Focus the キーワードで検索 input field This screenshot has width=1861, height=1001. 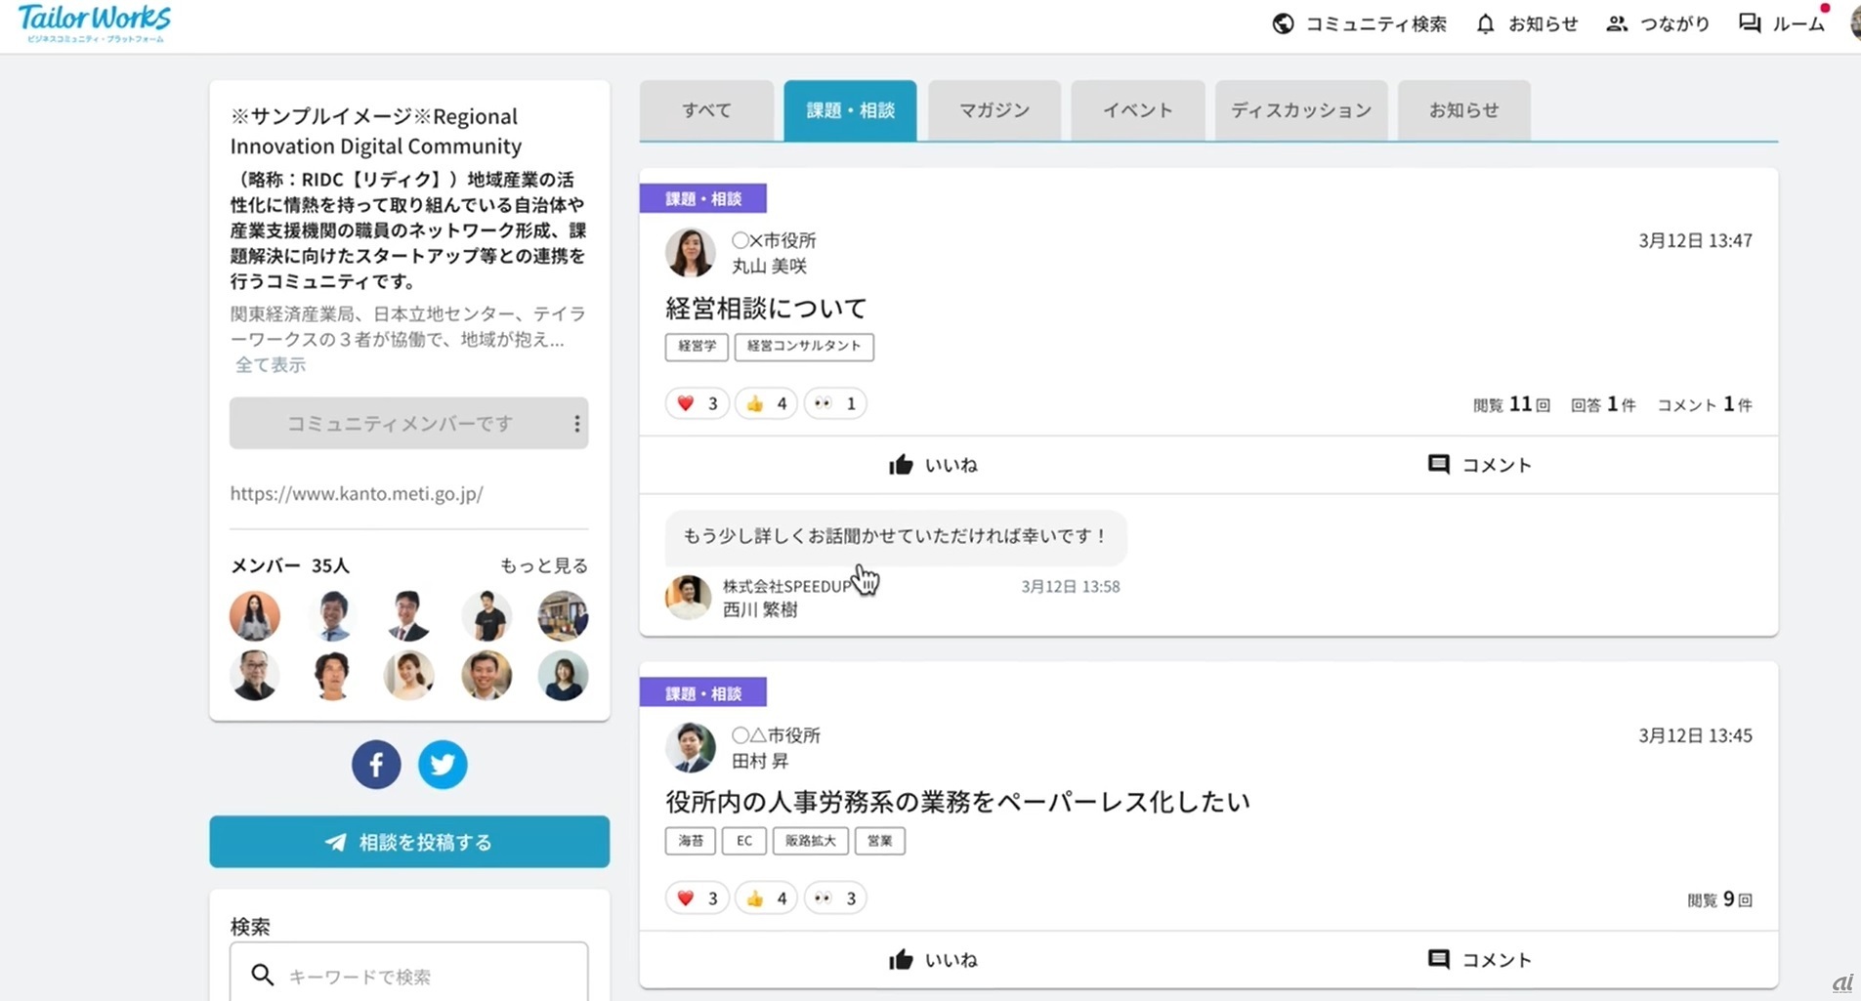(x=430, y=976)
